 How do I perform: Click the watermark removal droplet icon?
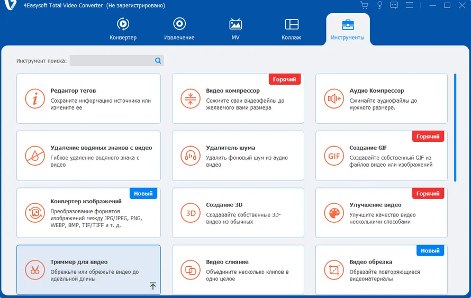[x=35, y=156]
